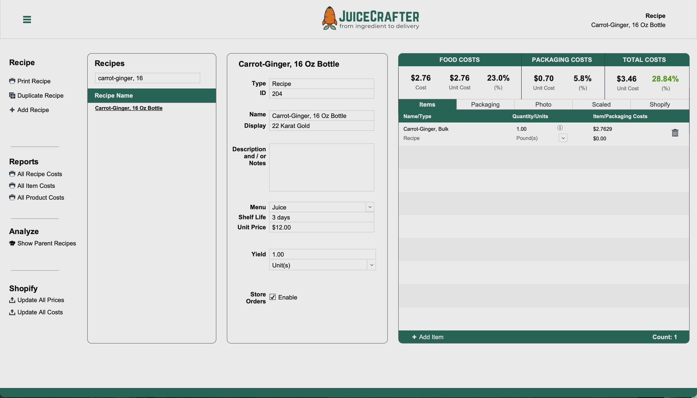Disable the Store Orders Enable checkbox

(273, 297)
